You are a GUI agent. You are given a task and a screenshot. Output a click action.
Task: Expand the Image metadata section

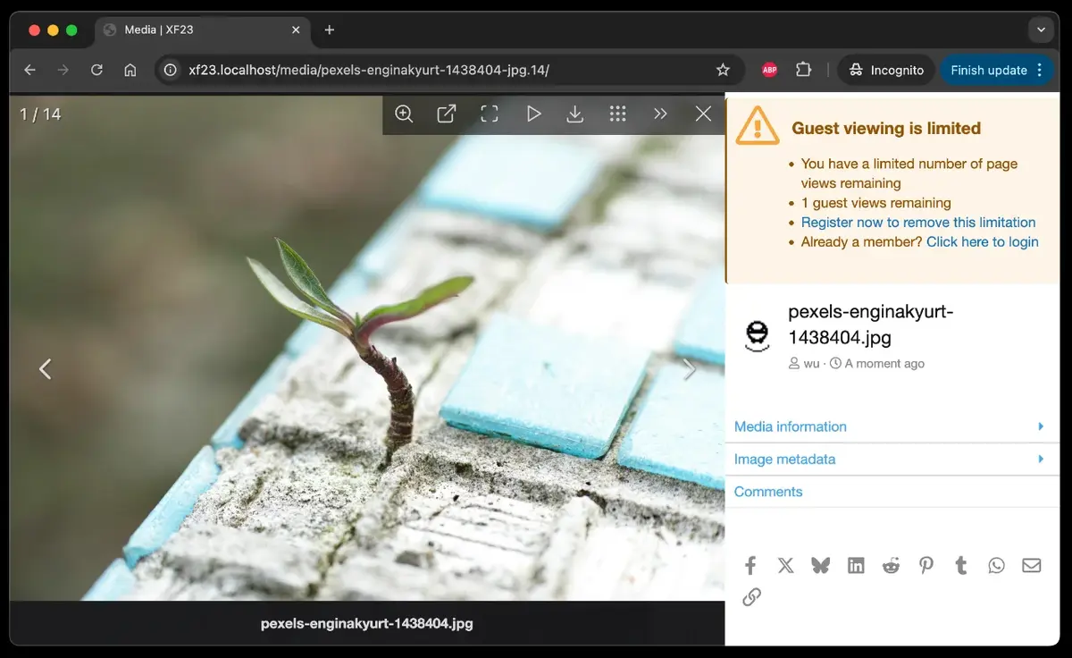(x=784, y=459)
